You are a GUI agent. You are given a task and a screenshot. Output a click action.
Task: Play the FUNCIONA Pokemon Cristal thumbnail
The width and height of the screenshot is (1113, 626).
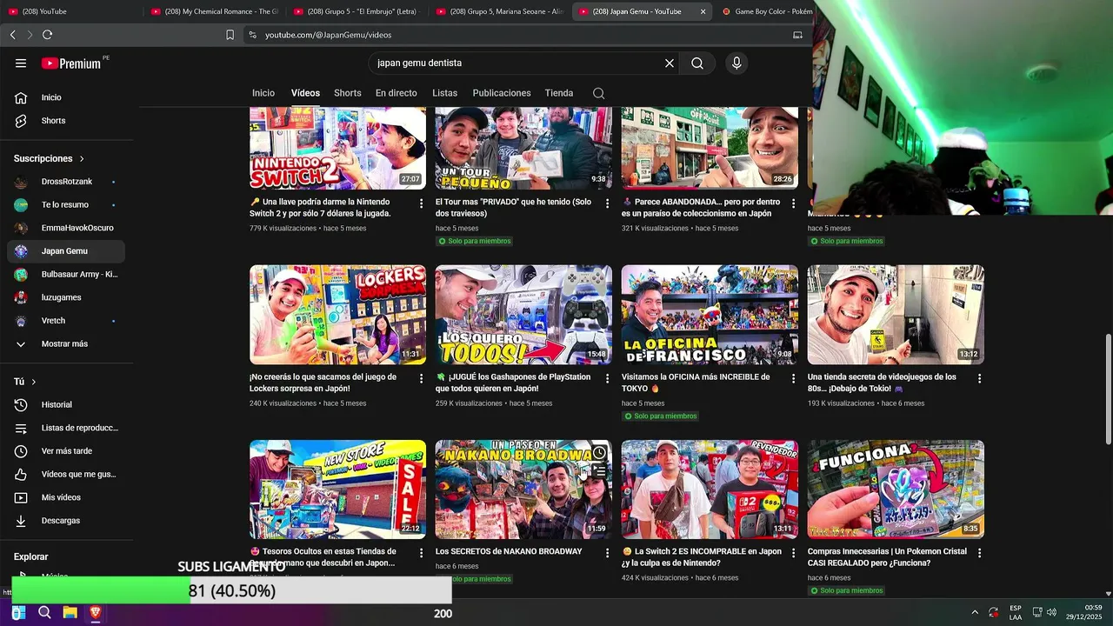896,489
